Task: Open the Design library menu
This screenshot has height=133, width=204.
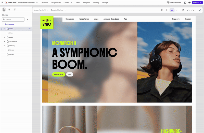Action: point(56,3)
